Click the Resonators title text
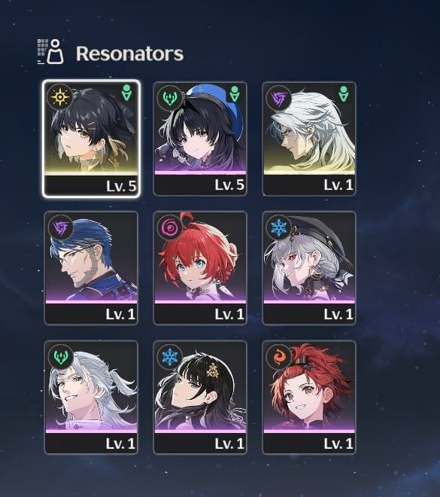The image size is (440, 497). pyautogui.click(x=130, y=53)
